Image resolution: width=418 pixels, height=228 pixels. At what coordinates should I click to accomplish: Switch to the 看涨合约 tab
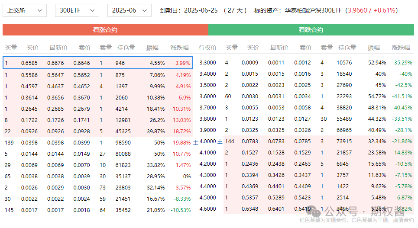[x=105, y=30]
